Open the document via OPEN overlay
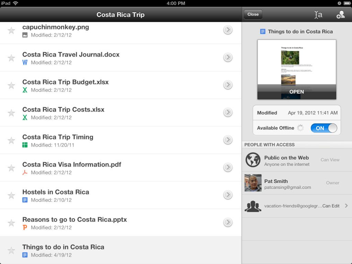 click(297, 92)
